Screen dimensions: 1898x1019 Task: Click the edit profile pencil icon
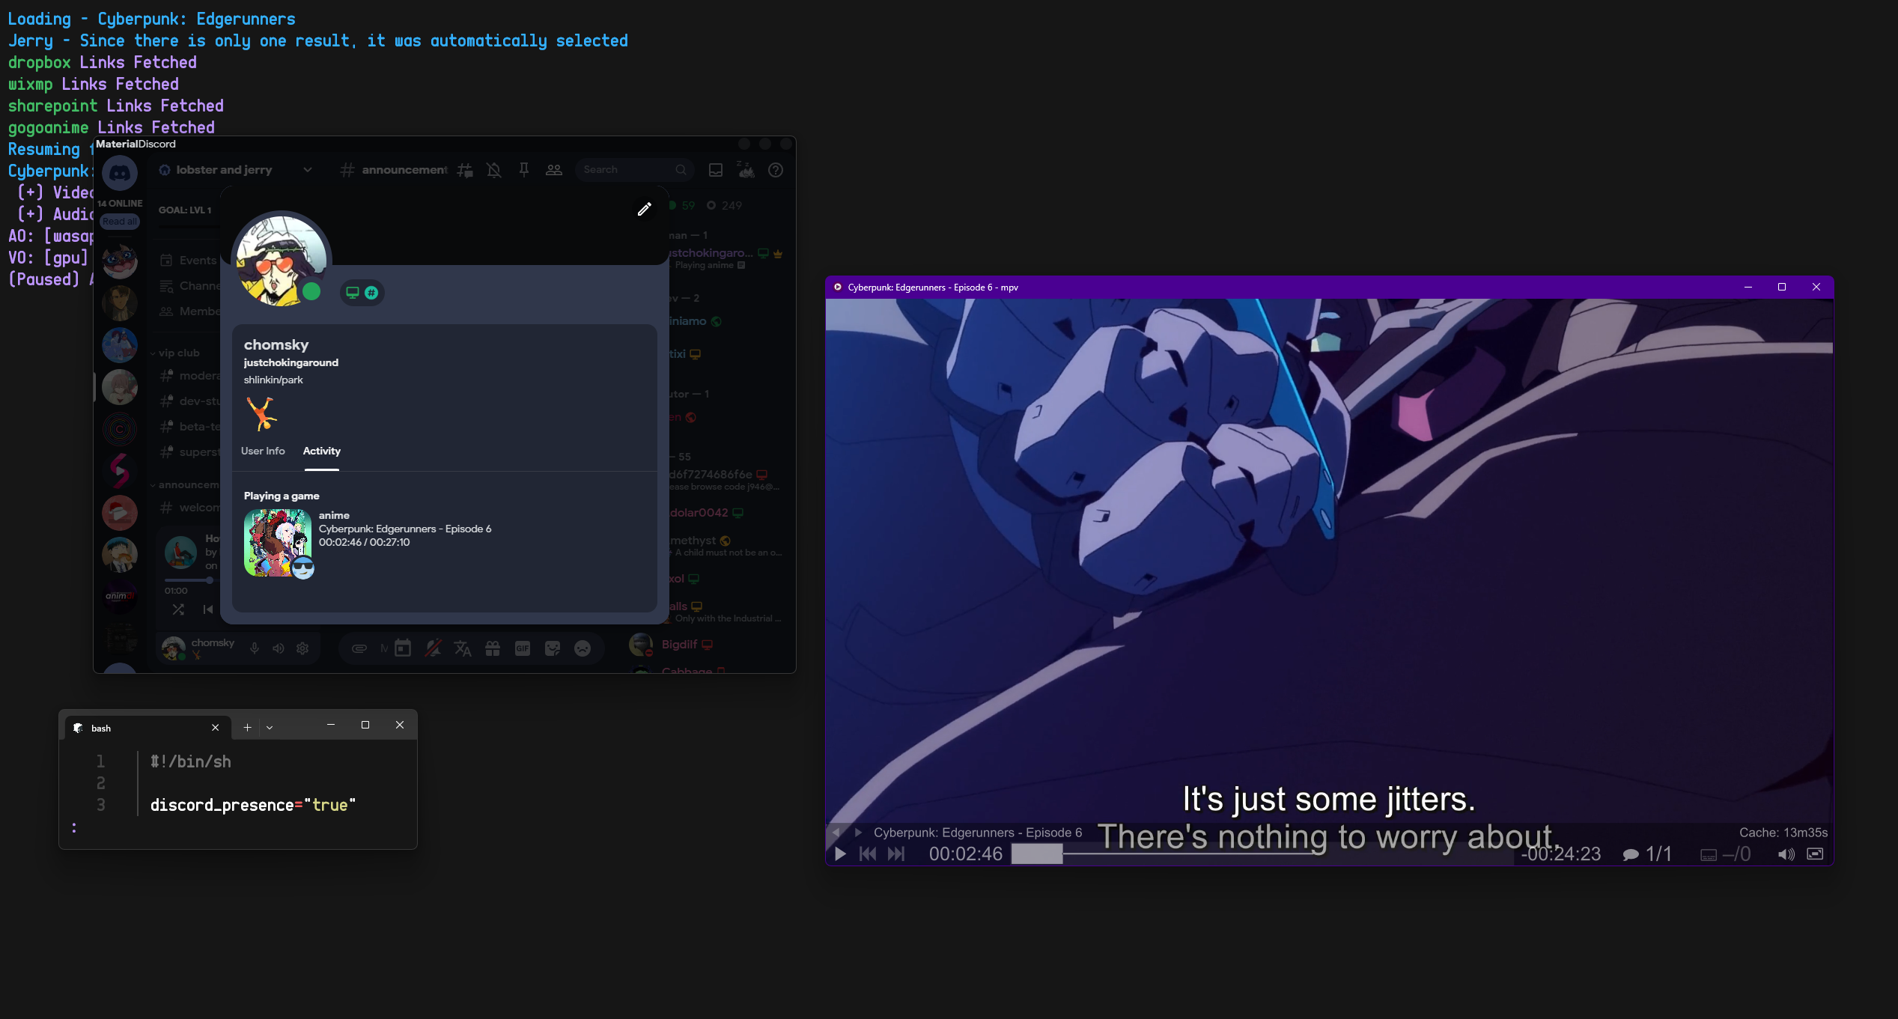[x=644, y=209]
